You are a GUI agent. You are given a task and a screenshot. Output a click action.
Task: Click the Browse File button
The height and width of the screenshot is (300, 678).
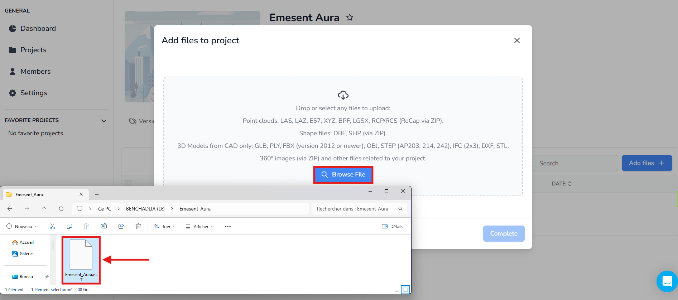[343, 174]
